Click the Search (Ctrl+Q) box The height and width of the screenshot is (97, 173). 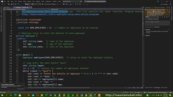point(72,1)
